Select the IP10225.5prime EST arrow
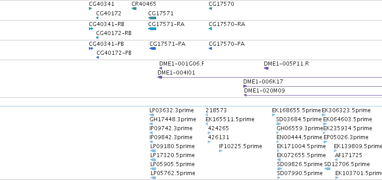382x180 pixels. pyautogui.click(x=220, y=151)
